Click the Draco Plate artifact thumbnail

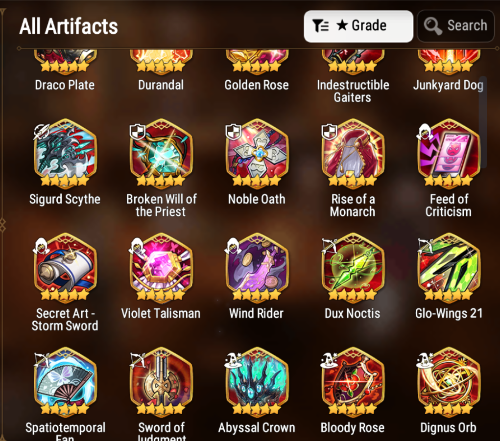65,61
